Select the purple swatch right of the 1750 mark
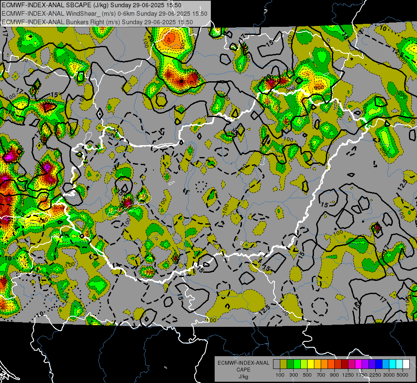This screenshot has height=383, width=417. [365, 364]
